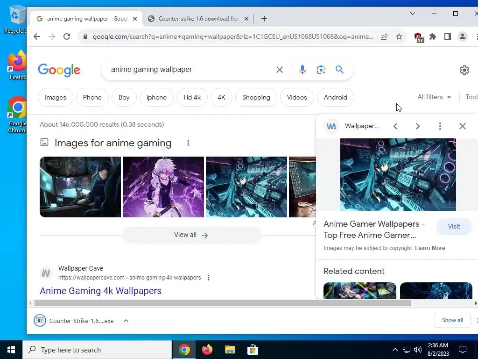The image size is (478, 359).
Task: Close the image preview panel
Action: [463, 126]
